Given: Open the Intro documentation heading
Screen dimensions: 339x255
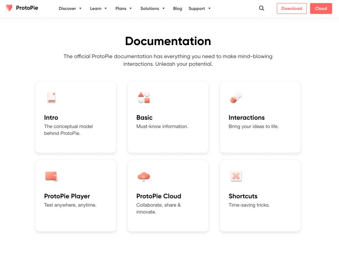Looking at the screenshot, I should point(51,117).
